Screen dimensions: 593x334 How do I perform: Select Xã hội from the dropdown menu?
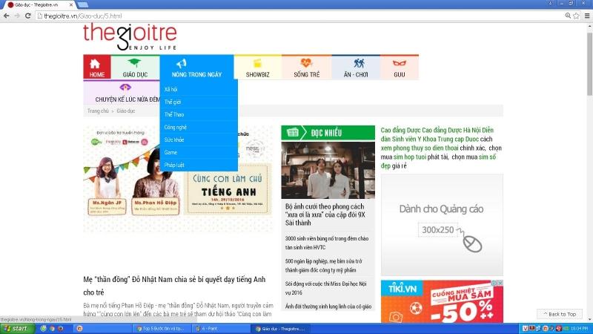(171, 89)
